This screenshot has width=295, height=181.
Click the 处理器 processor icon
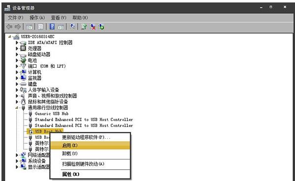tap(23, 49)
